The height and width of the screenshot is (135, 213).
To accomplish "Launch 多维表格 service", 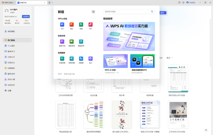I will click(62, 60).
